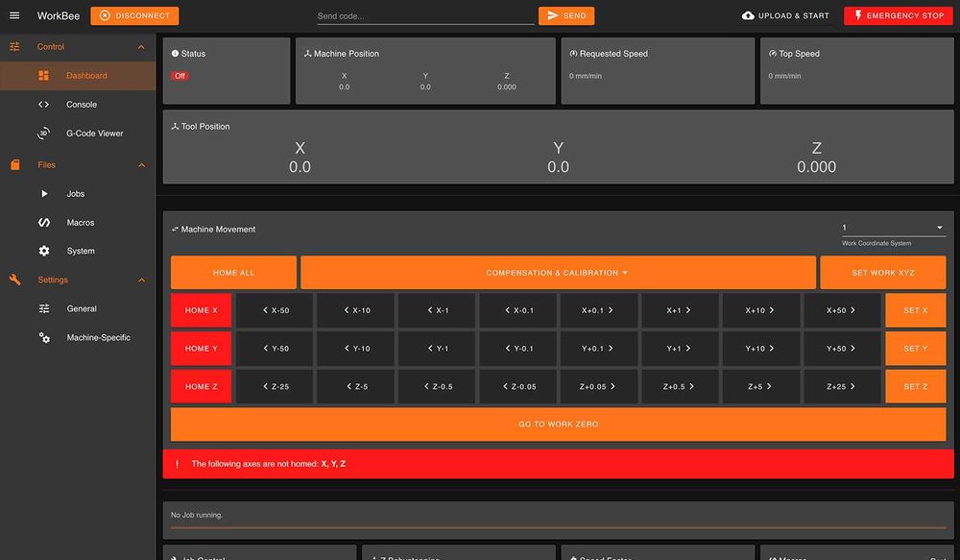Image resolution: width=960 pixels, height=560 pixels.
Task: Click the Machine Position axis icon
Action: click(x=308, y=53)
